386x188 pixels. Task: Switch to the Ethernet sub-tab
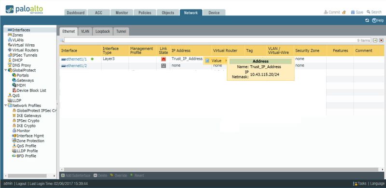[69, 31]
